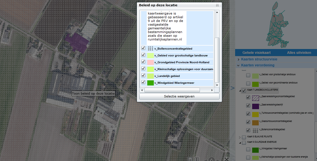Expand the 'Kaarten structuurvisie' section

(238, 59)
